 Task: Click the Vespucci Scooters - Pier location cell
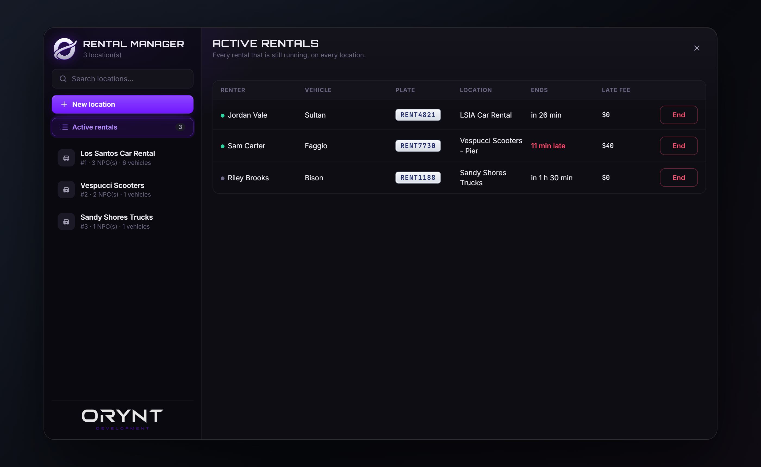pyautogui.click(x=491, y=146)
